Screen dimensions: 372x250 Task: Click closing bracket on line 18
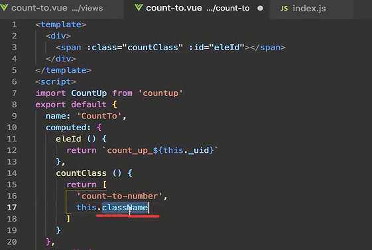point(68,218)
